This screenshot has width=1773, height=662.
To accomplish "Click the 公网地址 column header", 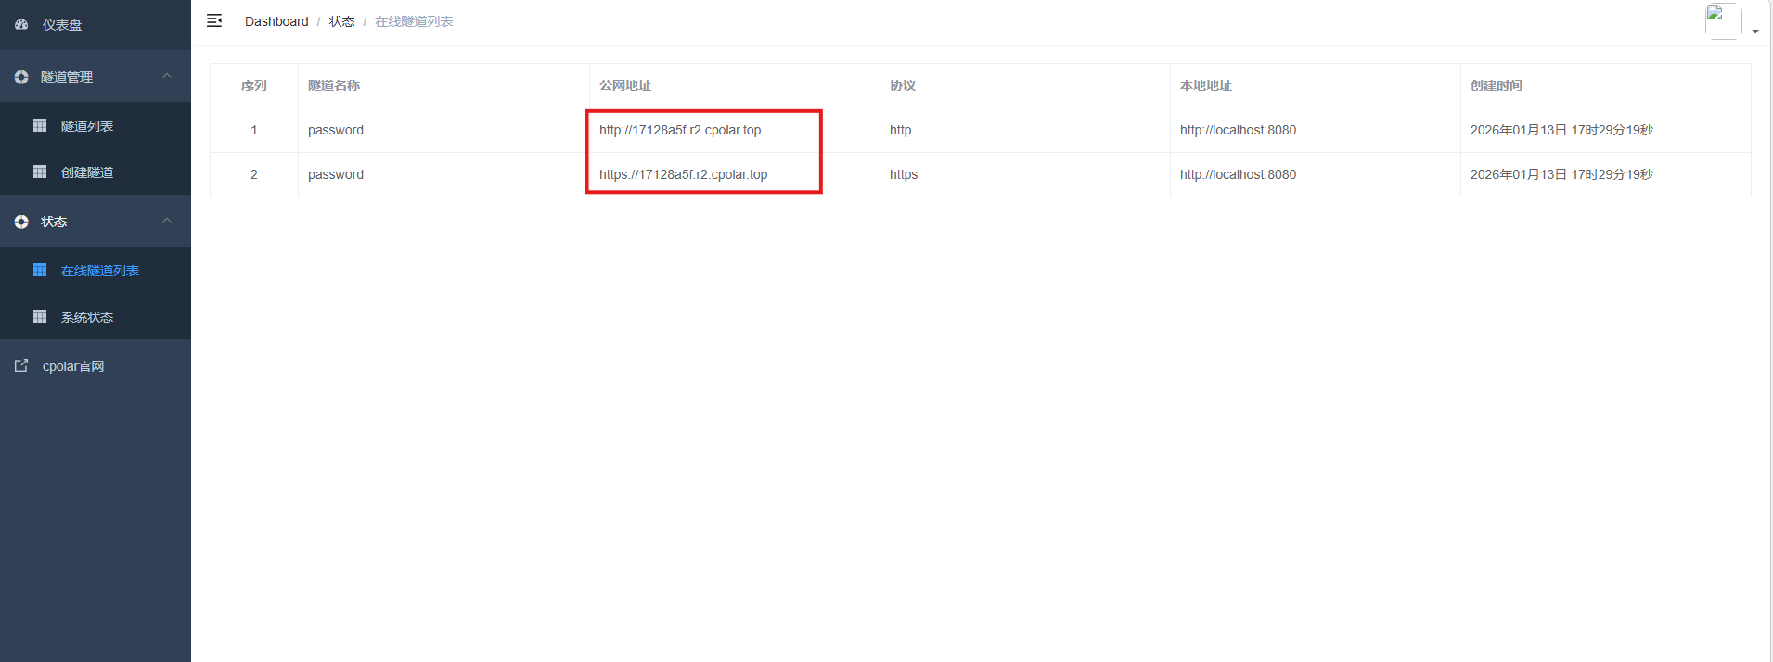I will click(625, 85).
